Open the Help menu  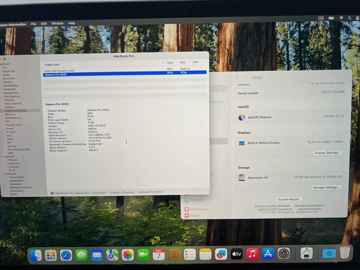coord(72,23)
